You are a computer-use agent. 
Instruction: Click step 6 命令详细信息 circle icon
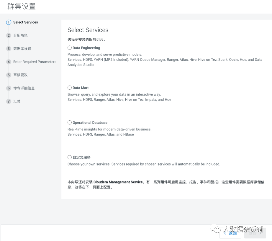point(9,88)
